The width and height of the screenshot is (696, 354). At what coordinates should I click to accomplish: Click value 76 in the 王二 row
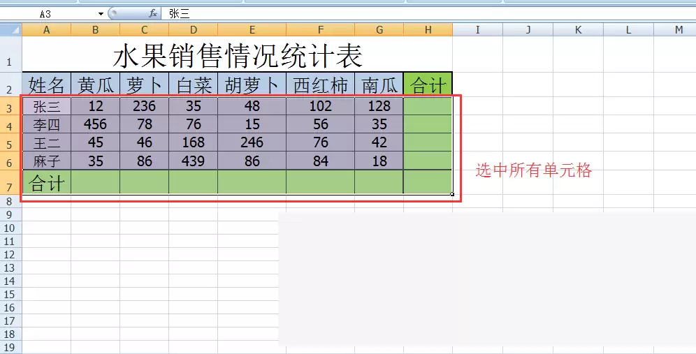pyautogui.click(x=321, y=142)
